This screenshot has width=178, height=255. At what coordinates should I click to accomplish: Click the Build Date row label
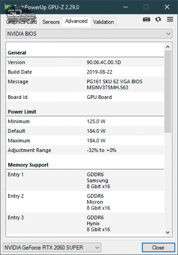pos(20,72)
